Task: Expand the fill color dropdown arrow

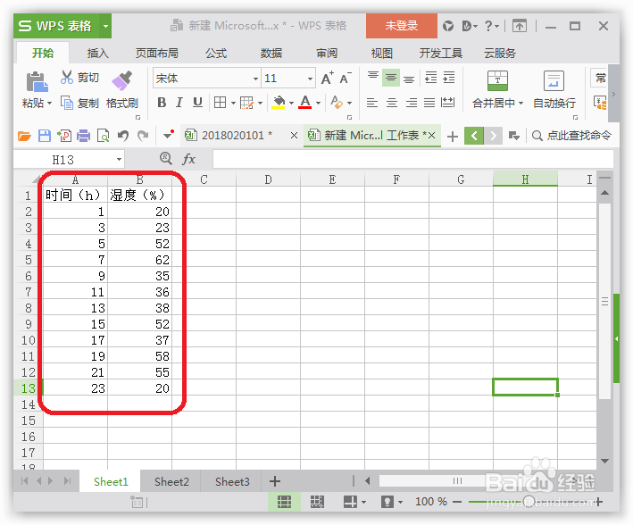Action: click(291, 104)
